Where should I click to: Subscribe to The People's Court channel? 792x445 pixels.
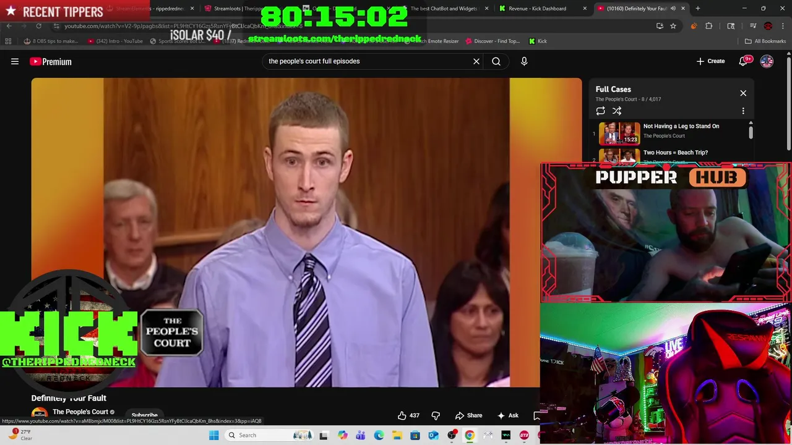[x=144, y=415]
